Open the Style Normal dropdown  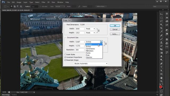coord(60,6)
